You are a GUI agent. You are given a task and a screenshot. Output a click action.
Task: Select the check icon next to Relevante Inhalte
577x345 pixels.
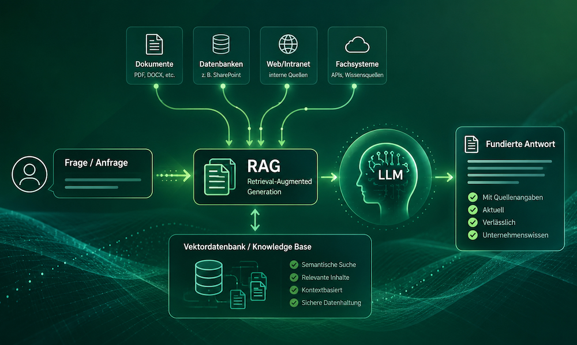[x=294, y=277]
